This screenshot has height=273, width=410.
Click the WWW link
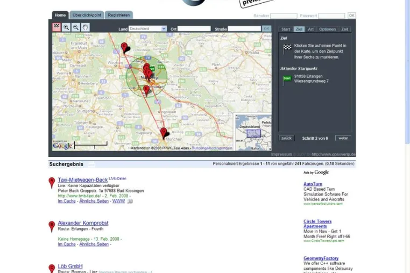pyautogui.click(x=118, y=201)
